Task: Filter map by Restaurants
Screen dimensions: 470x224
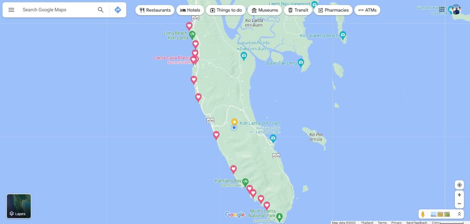Action: coord(155,10)
